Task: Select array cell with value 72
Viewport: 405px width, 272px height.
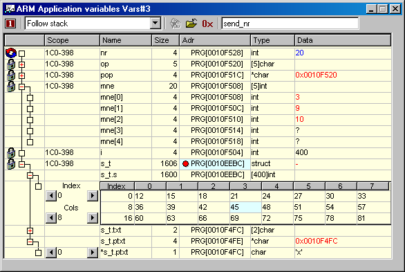Action: 277,218
